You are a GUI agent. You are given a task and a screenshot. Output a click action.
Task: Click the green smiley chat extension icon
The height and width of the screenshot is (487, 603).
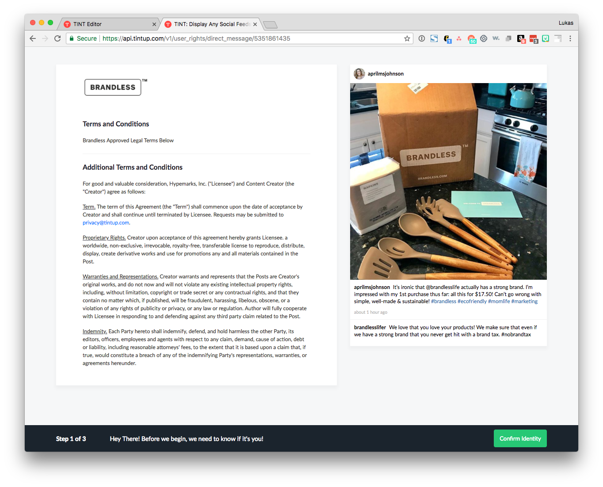pos(546,38)
